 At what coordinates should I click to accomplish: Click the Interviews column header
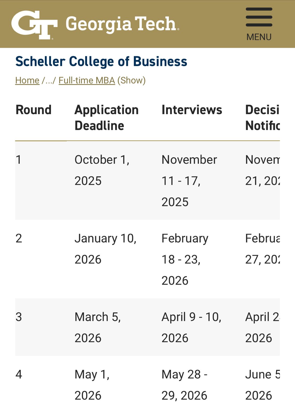click(x=192, y=110)
